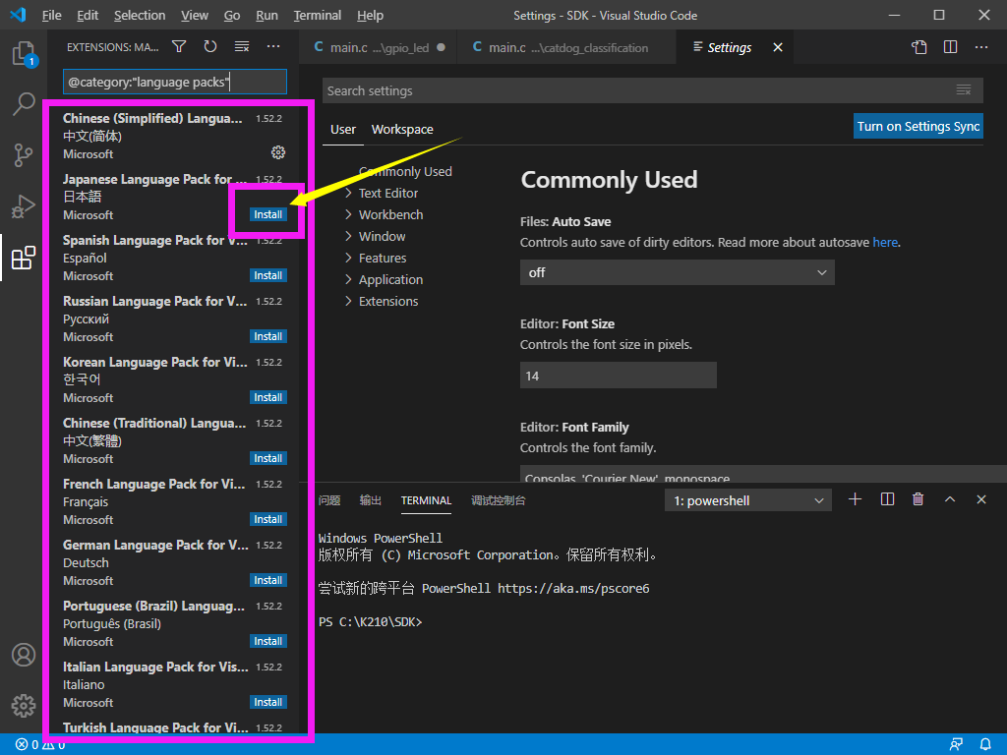The height and width of the screenshot is (755, 1007).
Task: Expand Workbench settings section
Action: 390,215
